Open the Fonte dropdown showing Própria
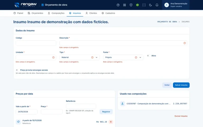 pyautogui.click(x=123, y=57)
